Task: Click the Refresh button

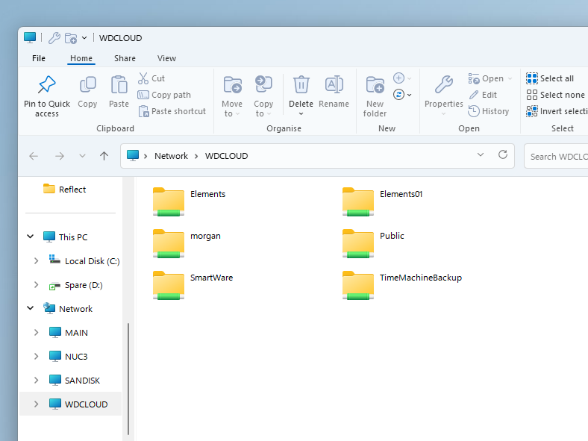Action: (x=502, y=154)
